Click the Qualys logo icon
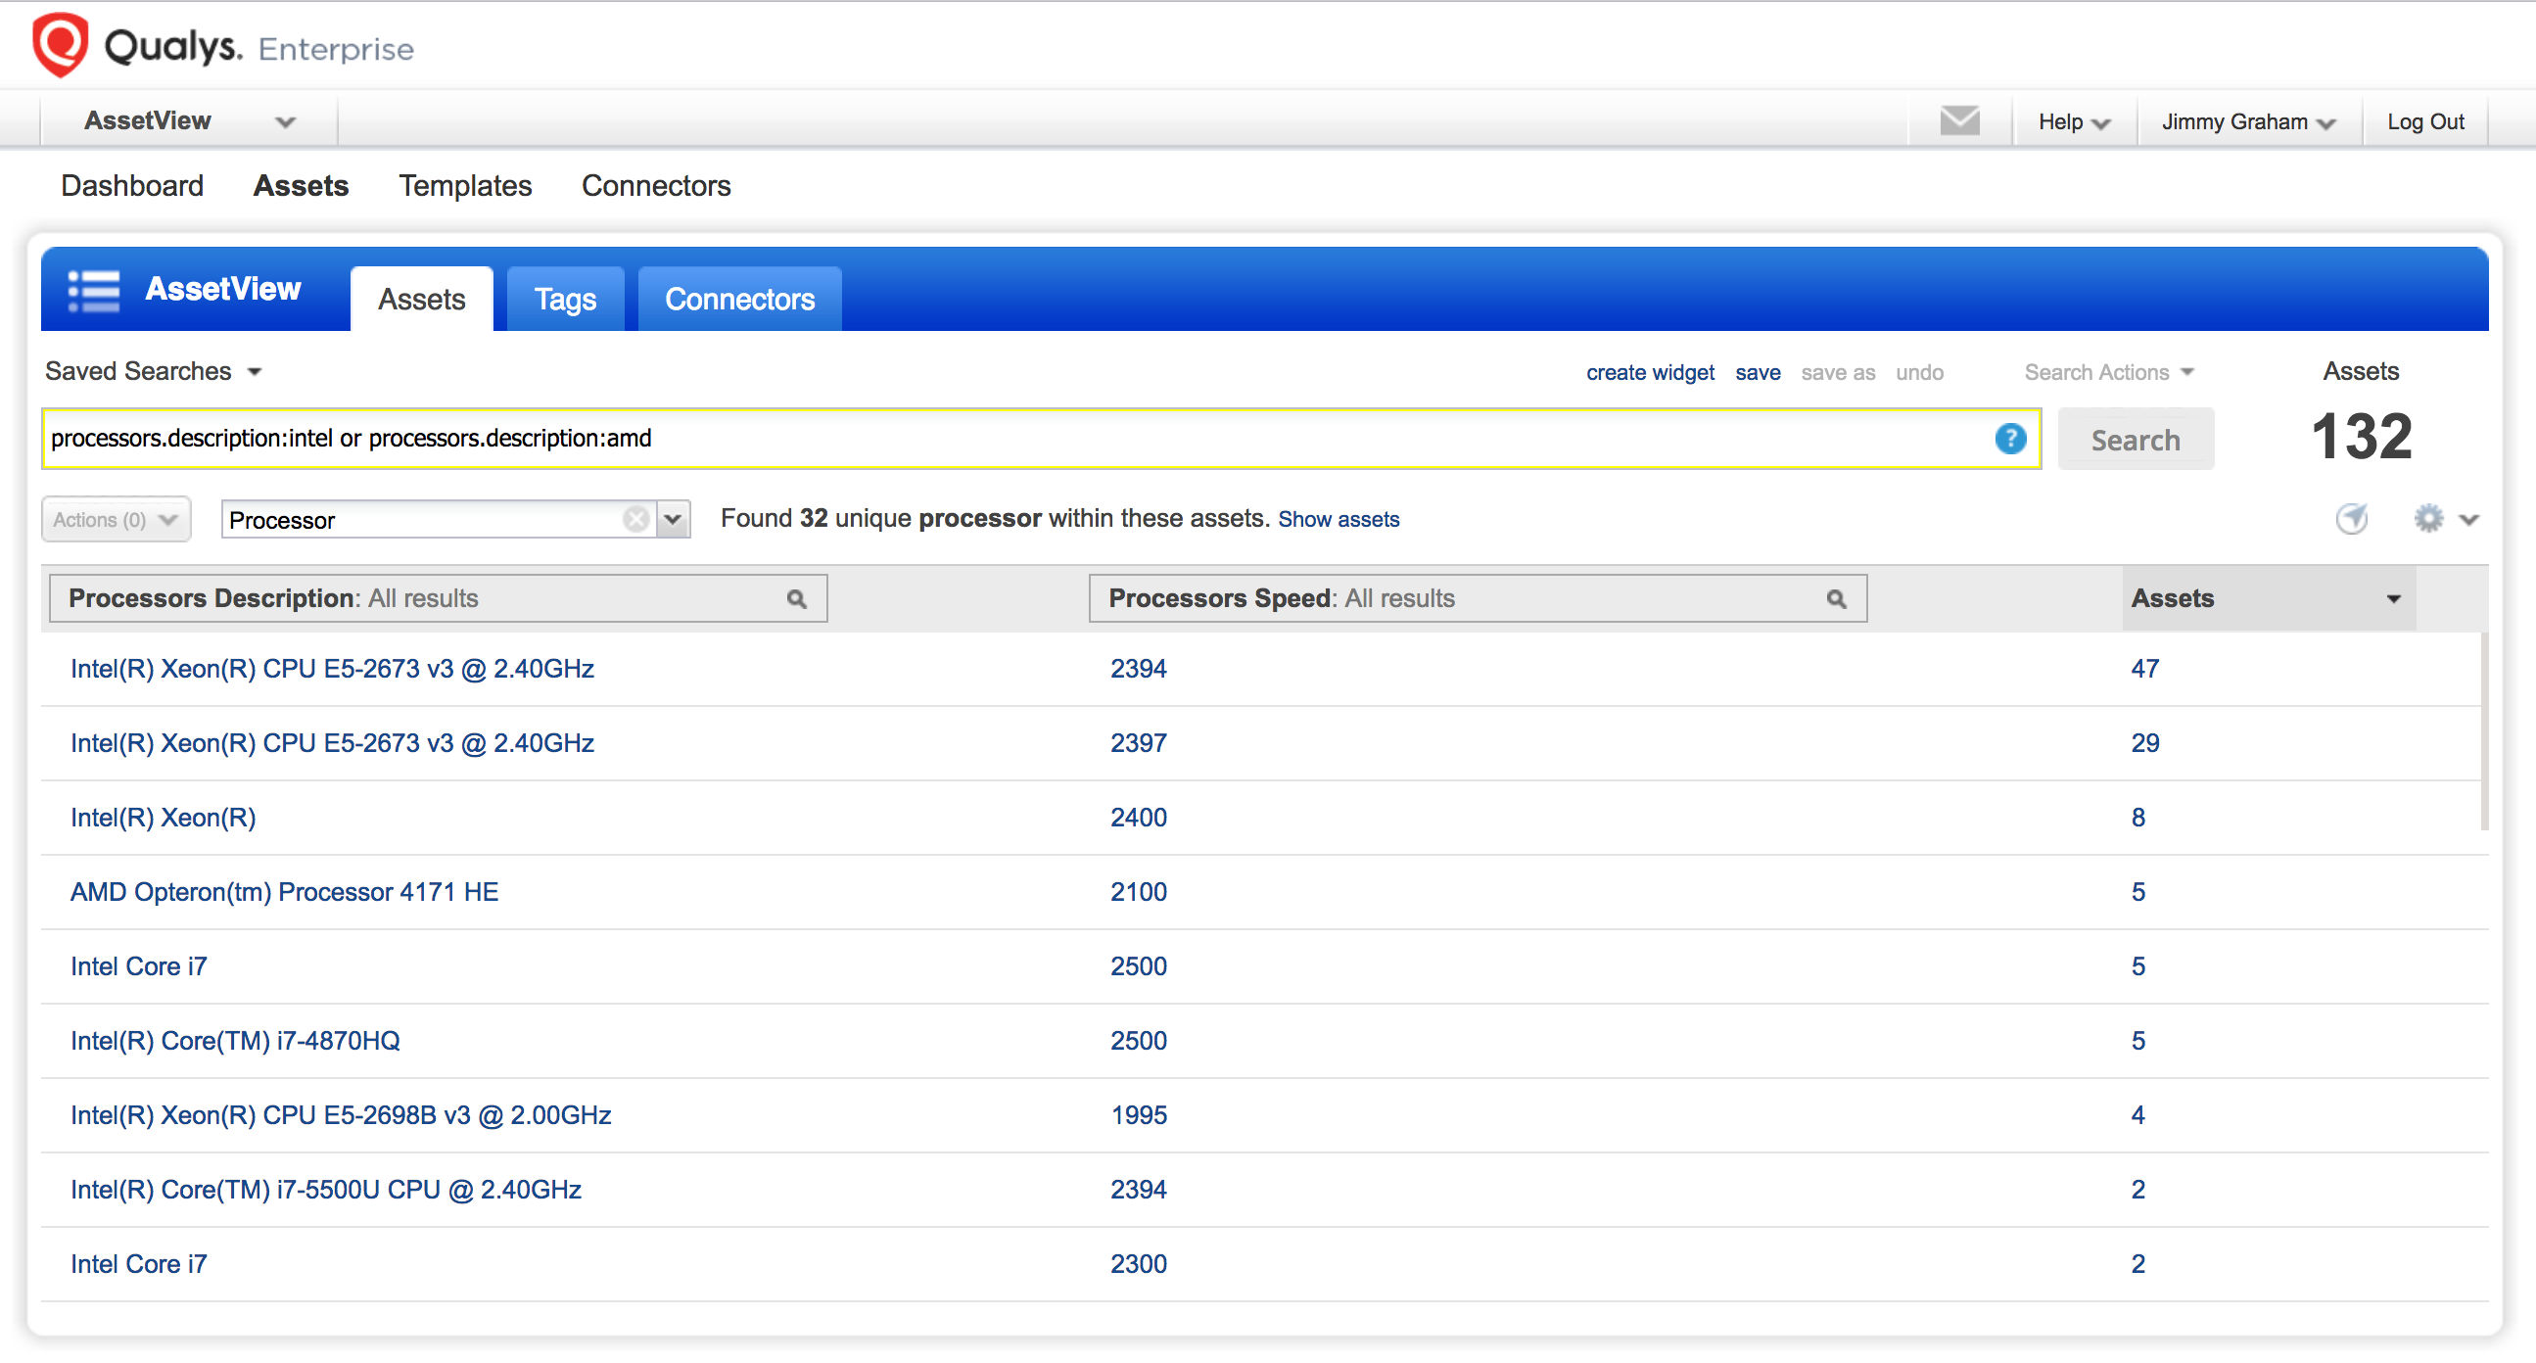Viewport: 2536px width, 1363px height. 60,44
